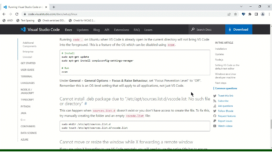Expand the TERMINAL docs section
The width and height of the screenshot is (272, 153).
point(26,76)
